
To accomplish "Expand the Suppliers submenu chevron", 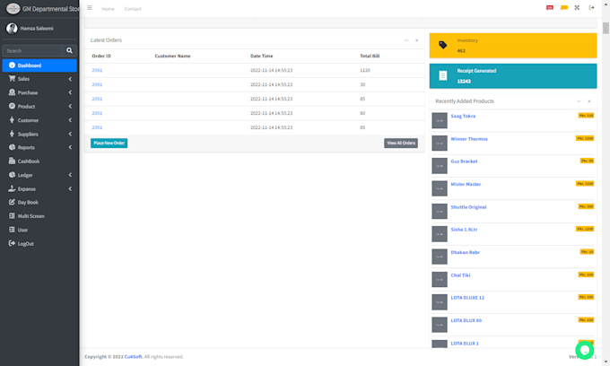I will (70, 134).
